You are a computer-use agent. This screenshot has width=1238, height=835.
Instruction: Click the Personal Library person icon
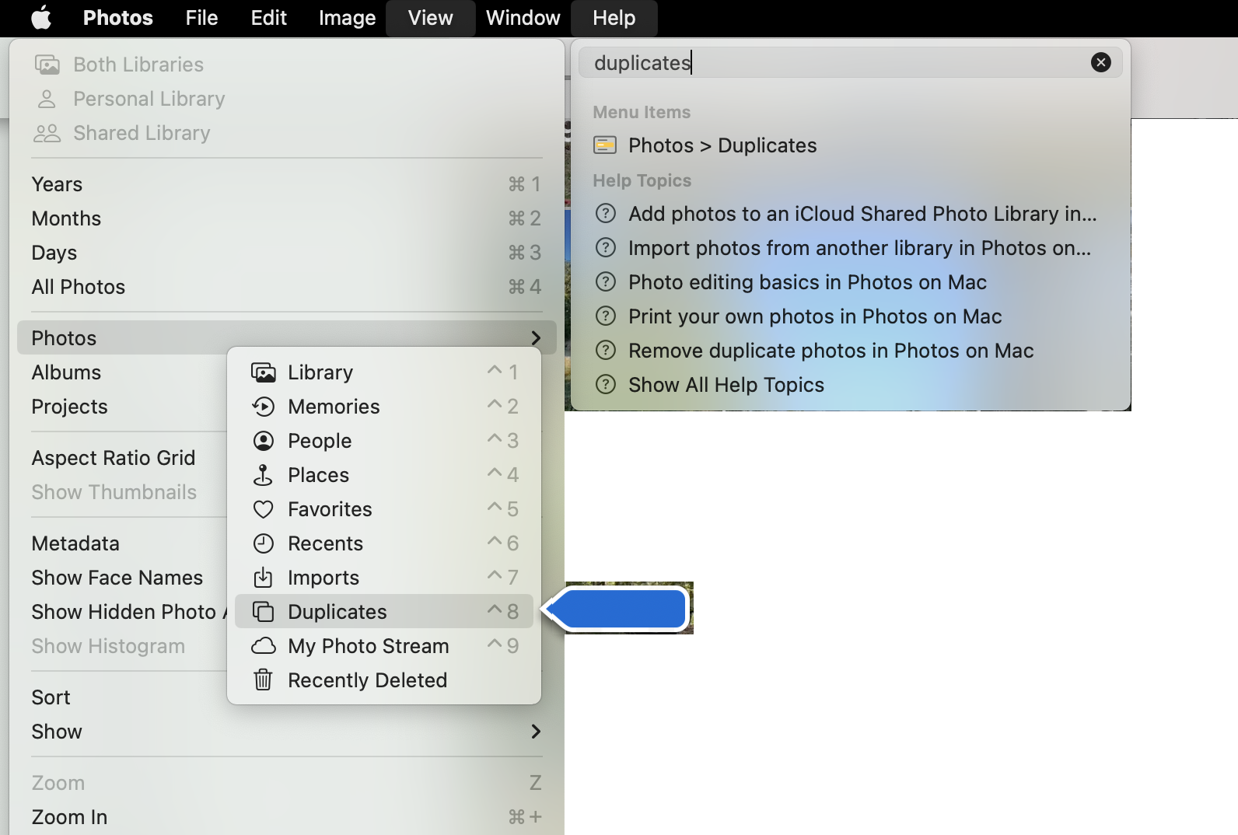pos(47,99)
